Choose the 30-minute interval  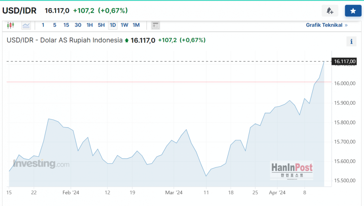pos(78,25)
